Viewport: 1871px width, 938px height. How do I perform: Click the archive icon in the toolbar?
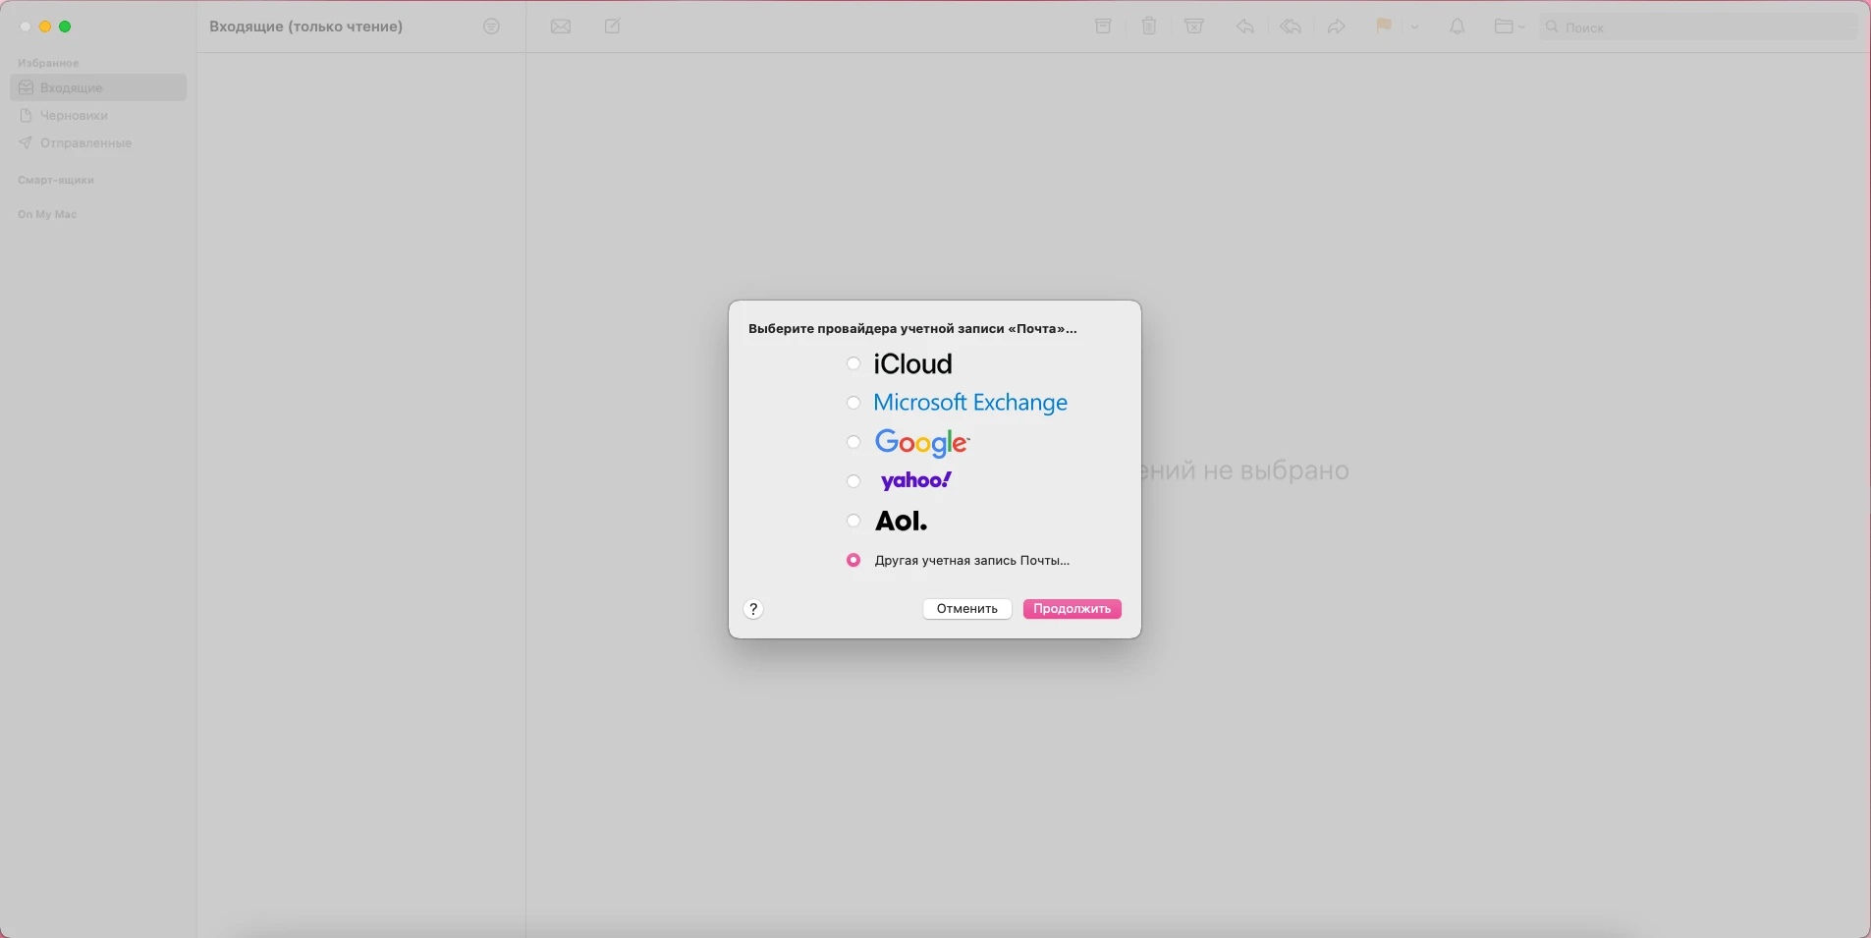1102,27
